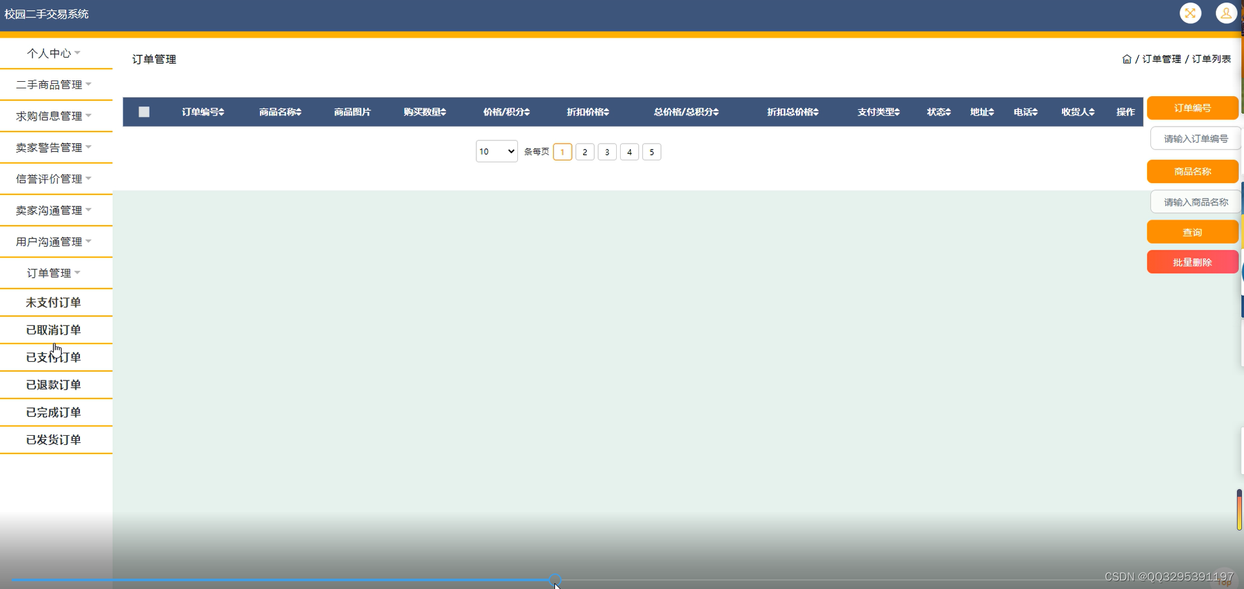This screenshot has height=589, width=1244.
Task: Click the orange 订单编号 label button
Action: pos(1193,108)
